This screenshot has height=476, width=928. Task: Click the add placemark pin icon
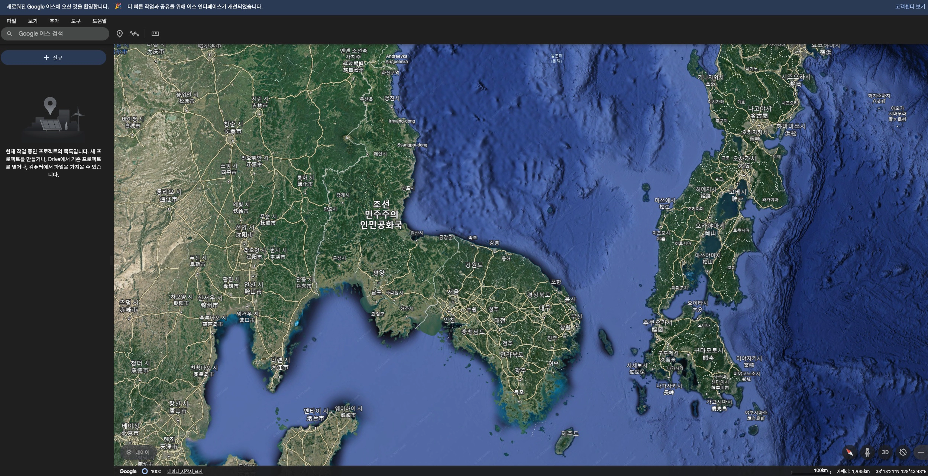[120, 34]
